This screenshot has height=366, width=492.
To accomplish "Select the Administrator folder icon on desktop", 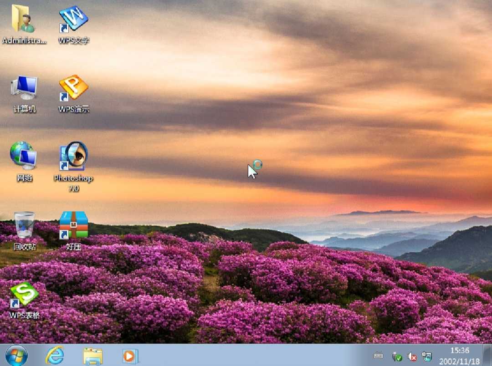I will [x=24, y=20].
